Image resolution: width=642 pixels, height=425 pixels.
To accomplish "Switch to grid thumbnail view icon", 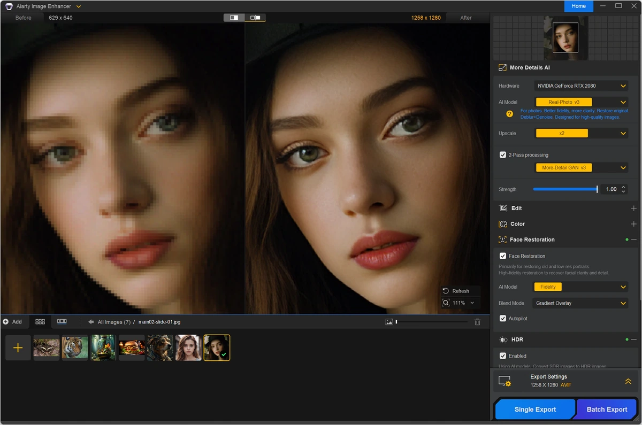I will coord(40,322).
